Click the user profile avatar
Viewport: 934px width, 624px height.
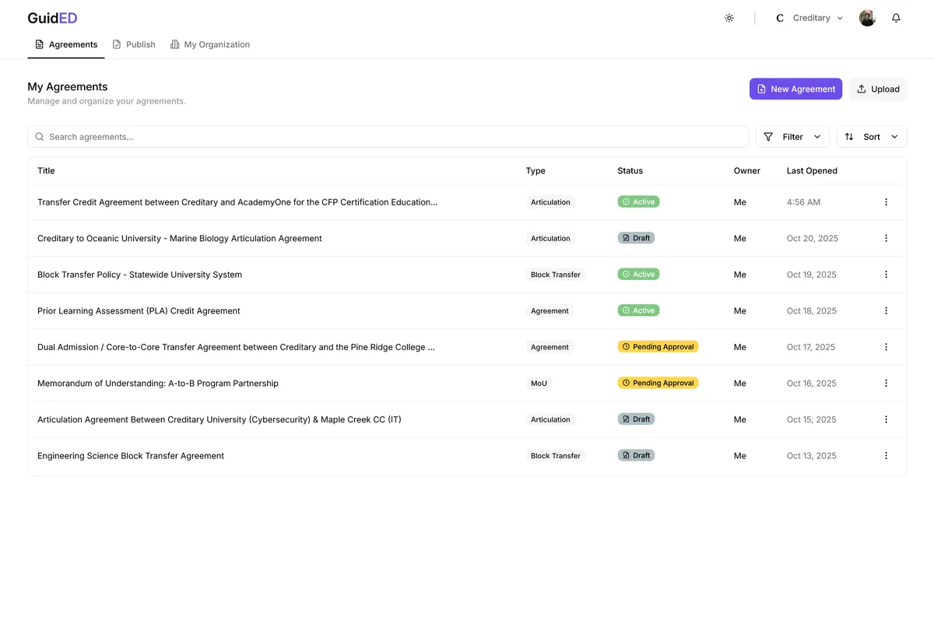(x=867, y=18)
